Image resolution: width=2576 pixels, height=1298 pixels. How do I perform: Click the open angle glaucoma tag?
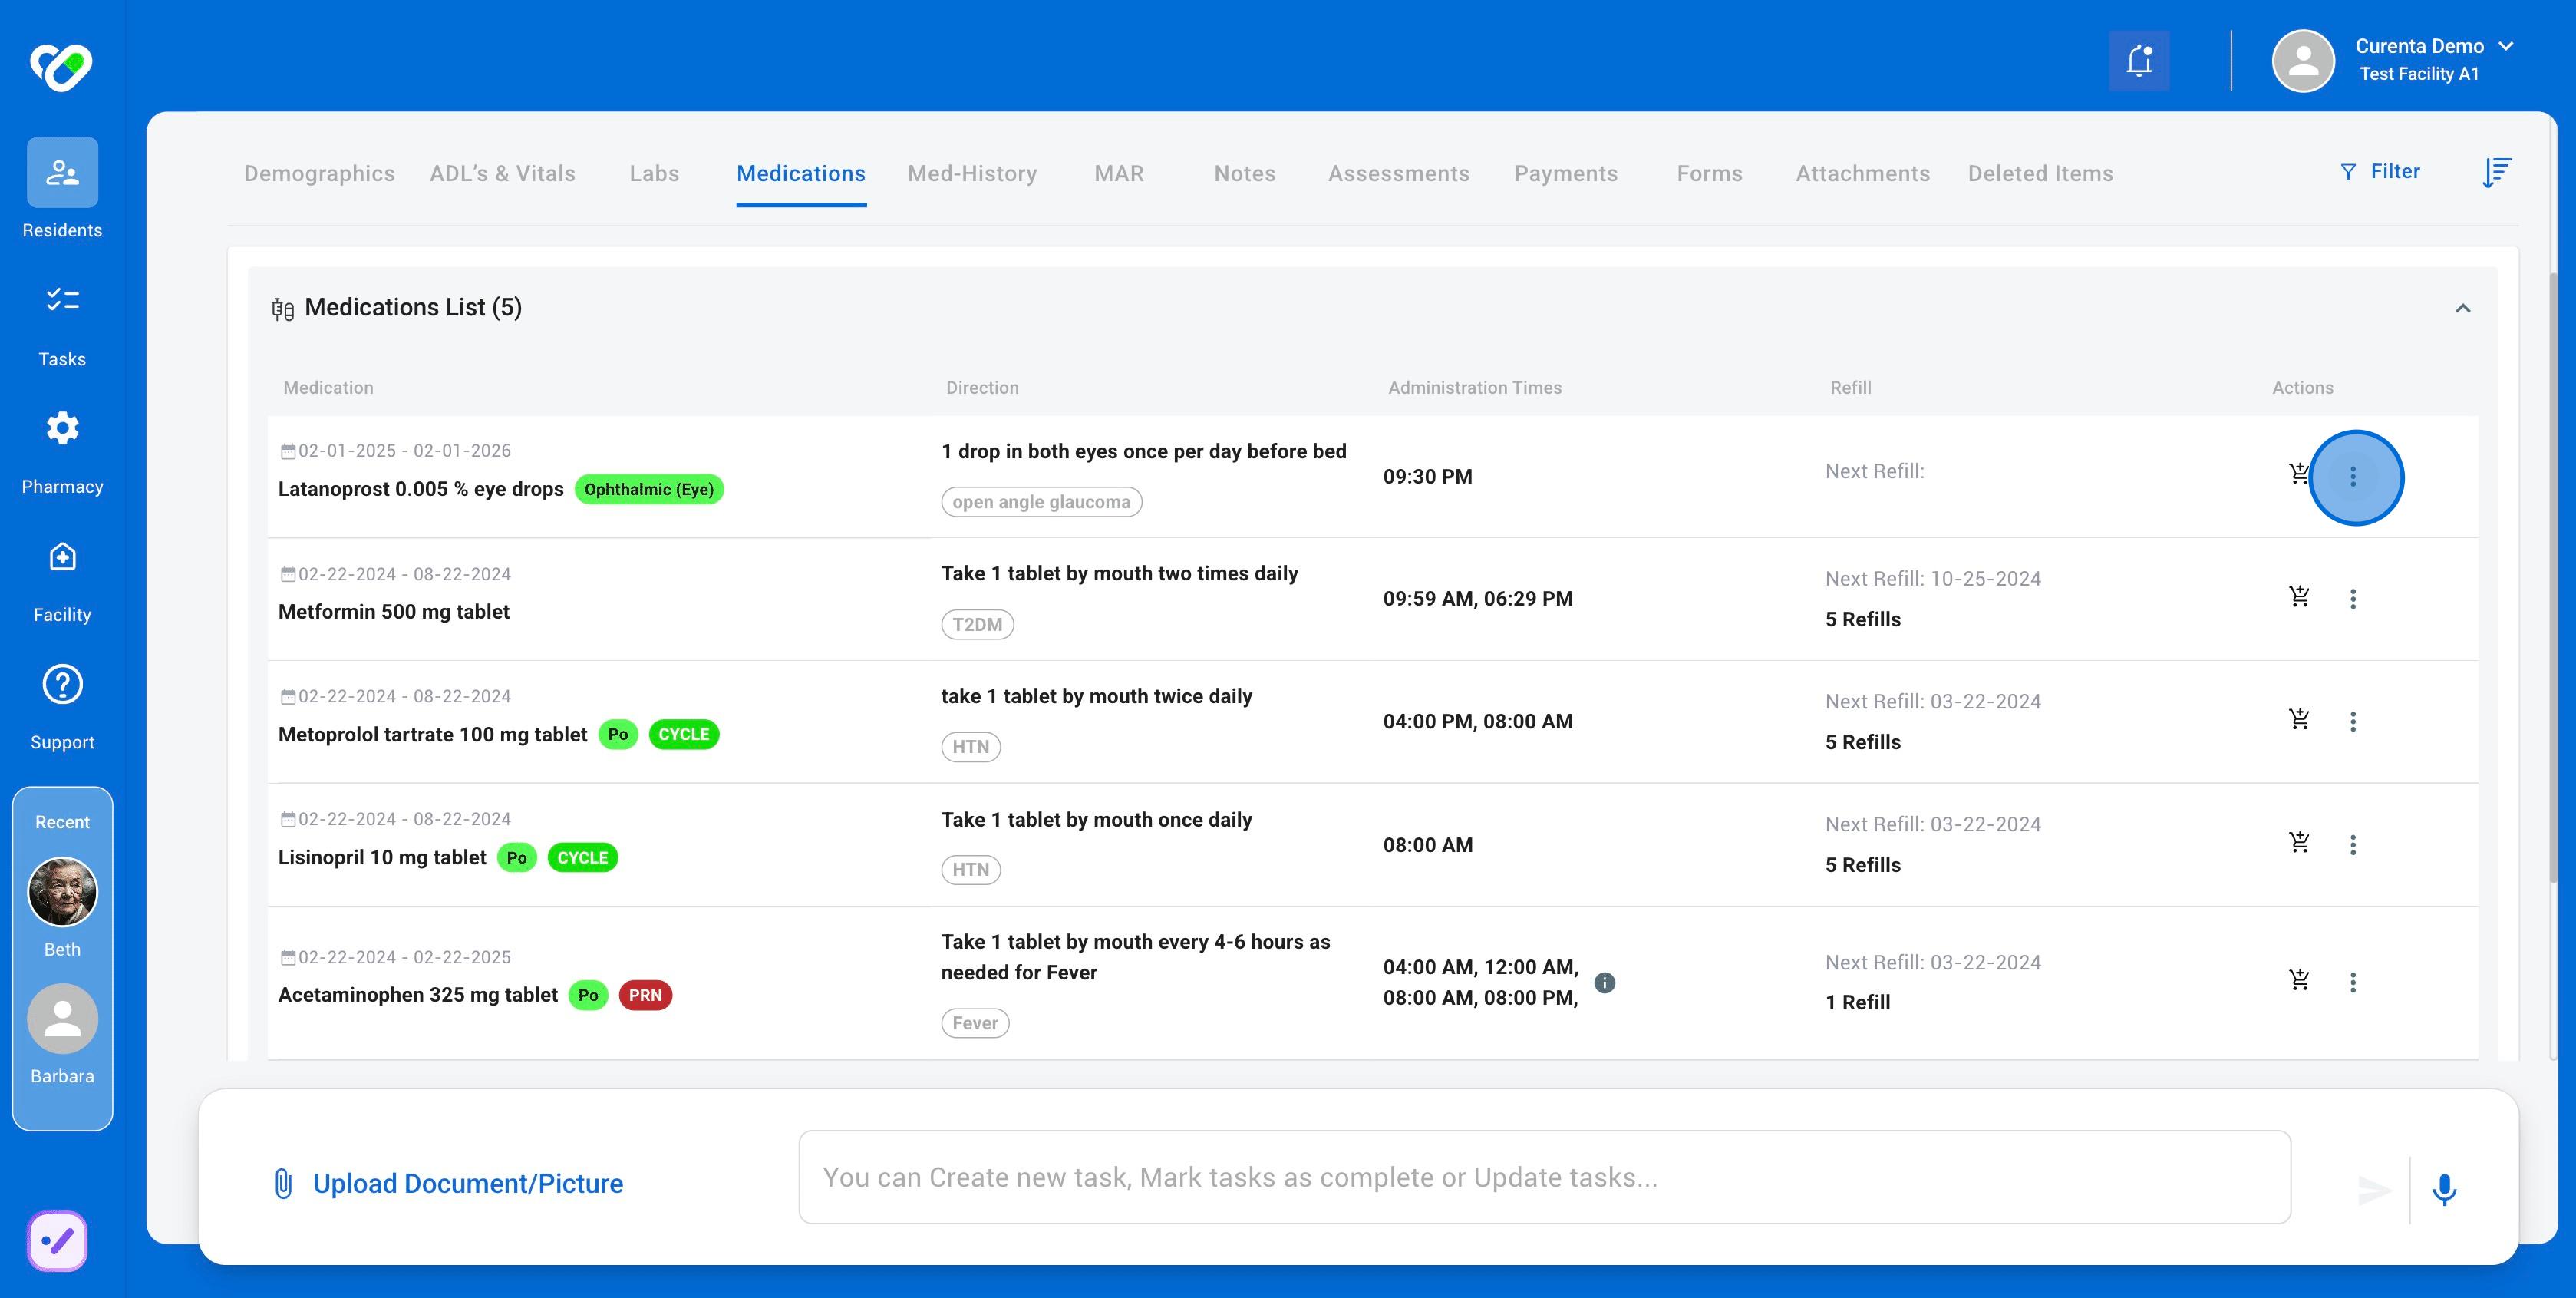coord(1041,502)
